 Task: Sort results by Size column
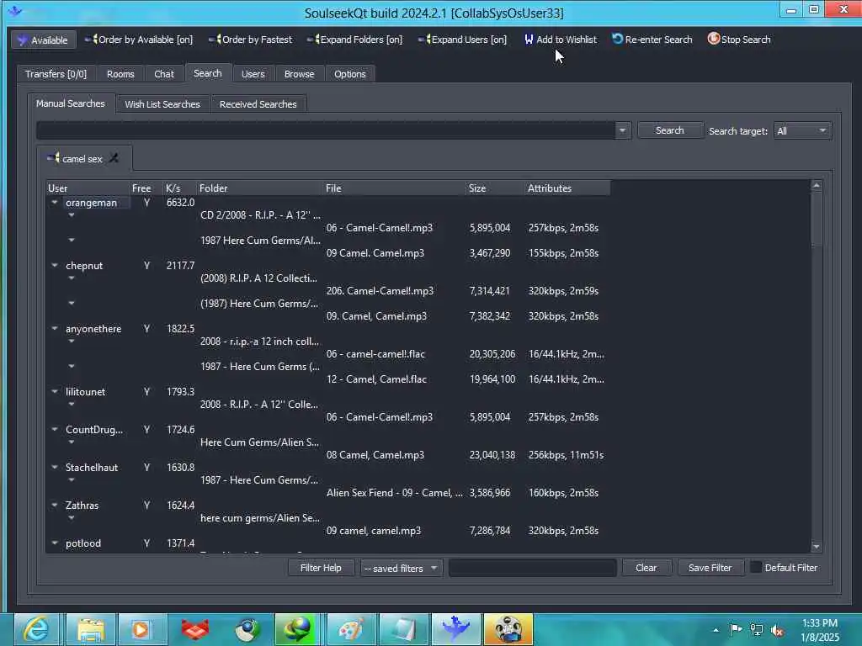tap(495, 188)
